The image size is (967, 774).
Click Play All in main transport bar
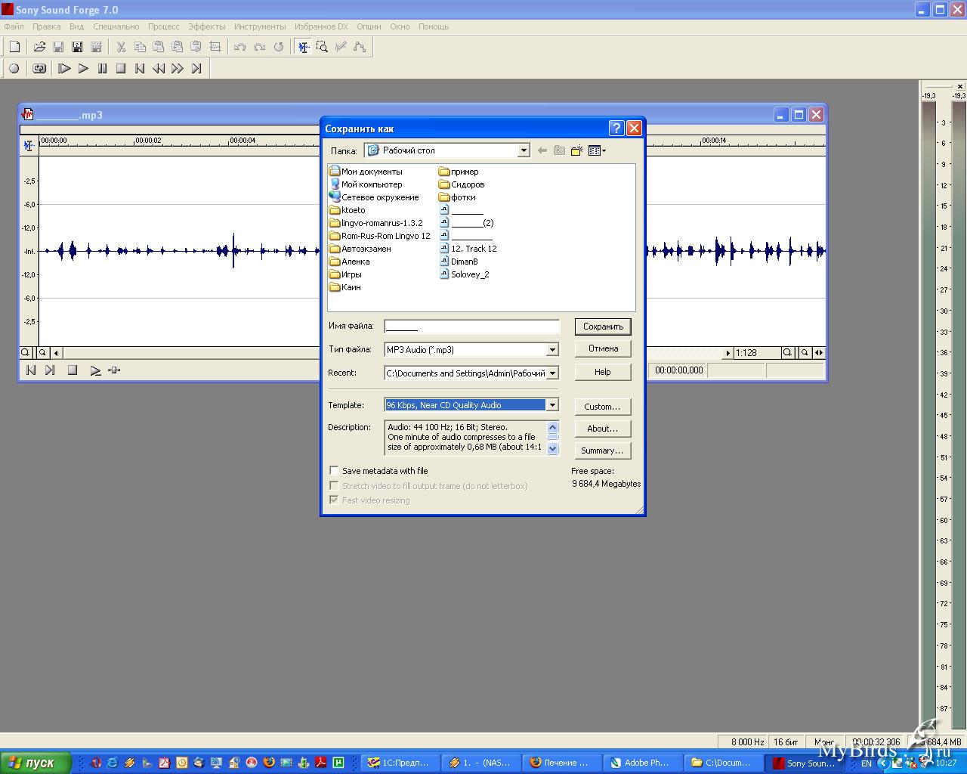pos(64,69)
